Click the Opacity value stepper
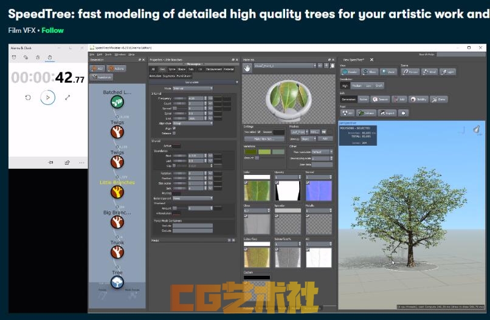The height and width of the screenshot is (320, 490). click(x=299, y=177)
